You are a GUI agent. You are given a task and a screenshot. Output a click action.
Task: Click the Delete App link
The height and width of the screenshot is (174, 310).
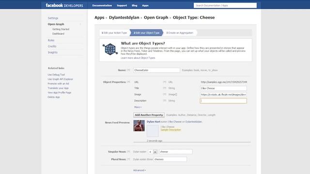pyautogui.click(x=54, y=97)
